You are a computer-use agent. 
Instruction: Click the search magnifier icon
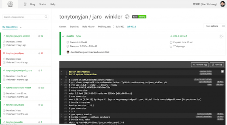46,17
